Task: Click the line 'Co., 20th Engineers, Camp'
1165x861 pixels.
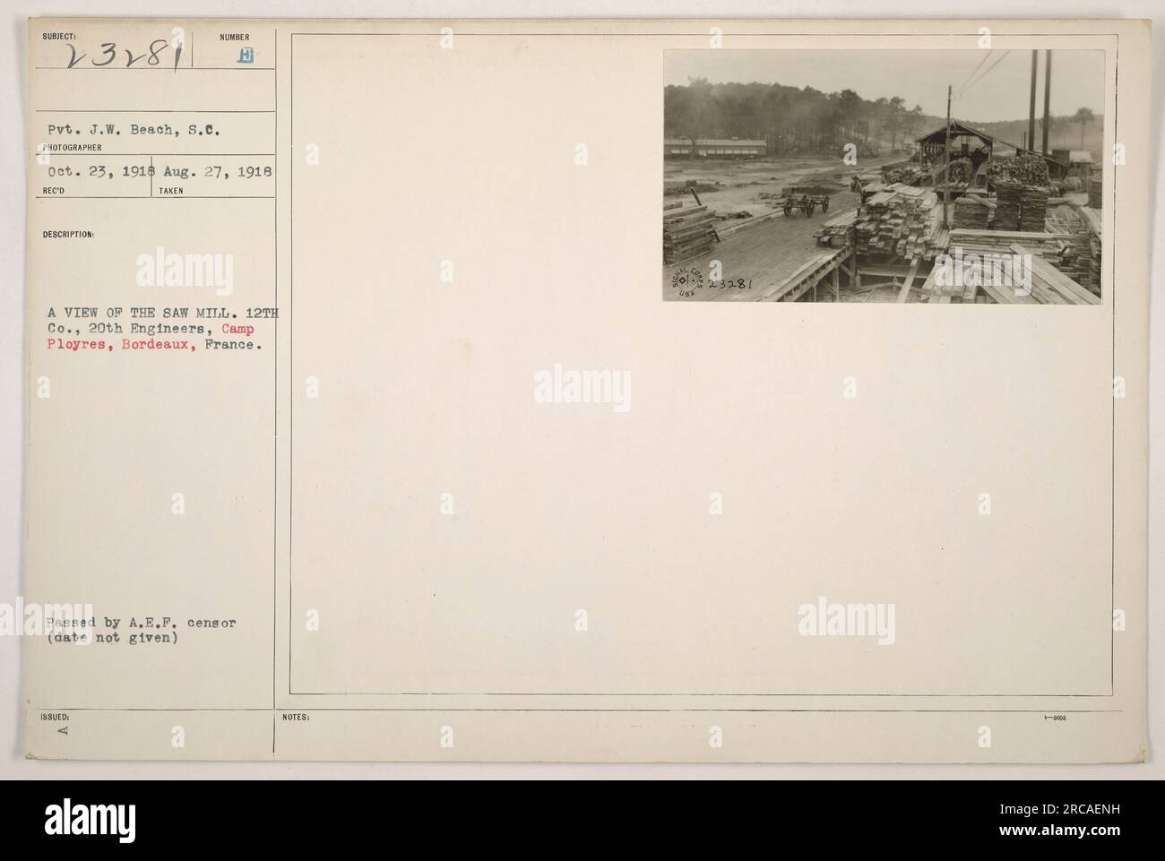Action: coord(152,330)
